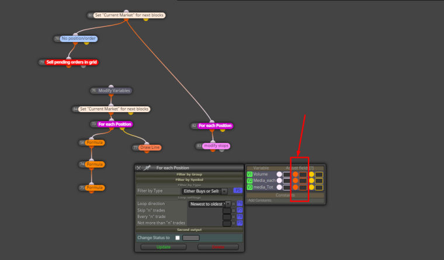
Task: Collapse the Loop settings section header
Action: [189, 197]
